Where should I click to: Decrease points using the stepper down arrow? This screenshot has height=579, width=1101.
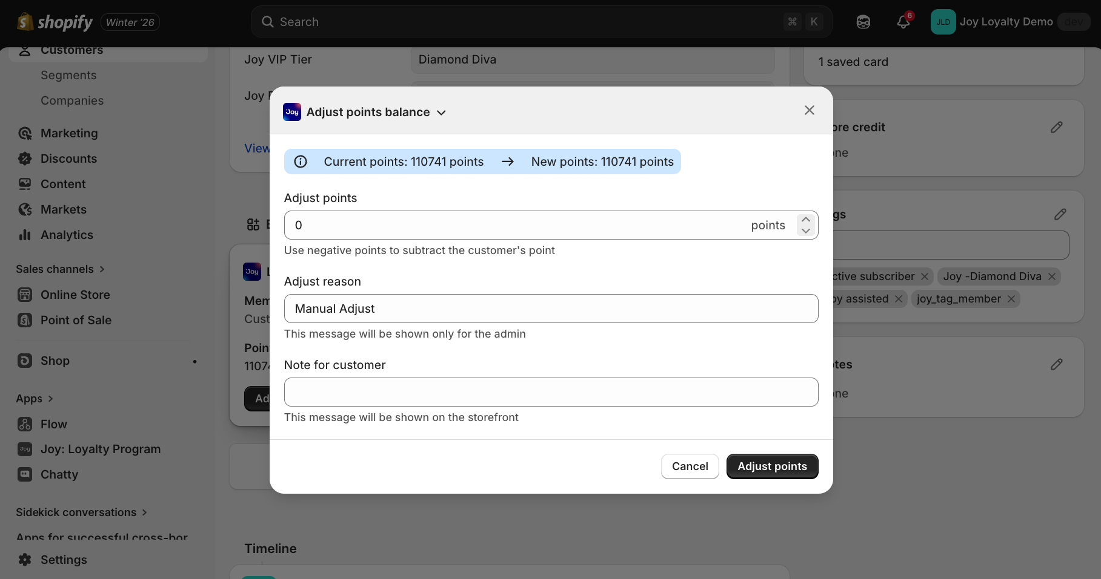[x=806, y=231]
